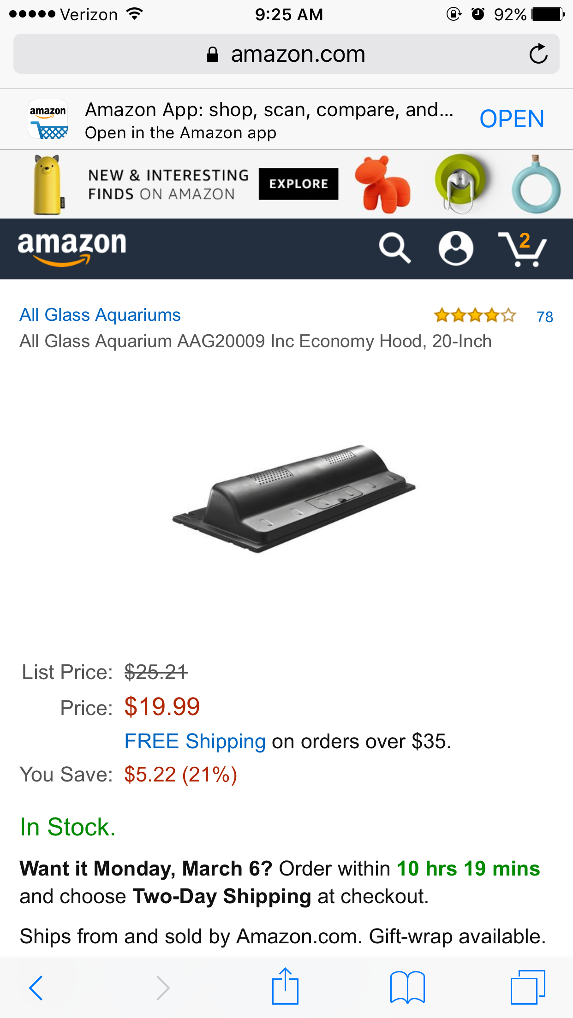This screenshot has height=1018, width=573.
Task: Open the FREE Shipping details link
Action: click(x=195, y=741)
